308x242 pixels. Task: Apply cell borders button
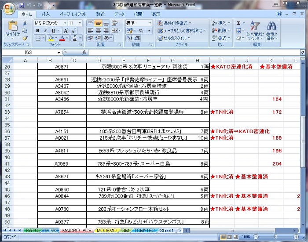coord(38,38)
